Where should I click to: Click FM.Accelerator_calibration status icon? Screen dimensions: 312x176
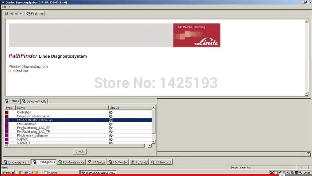[111, 120]
